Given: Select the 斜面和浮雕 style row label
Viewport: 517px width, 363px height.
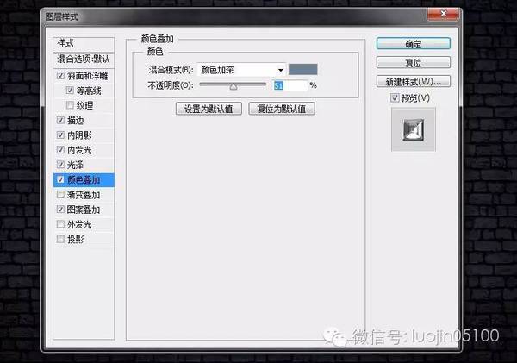Looking at the screenshot, I should 88,76.
